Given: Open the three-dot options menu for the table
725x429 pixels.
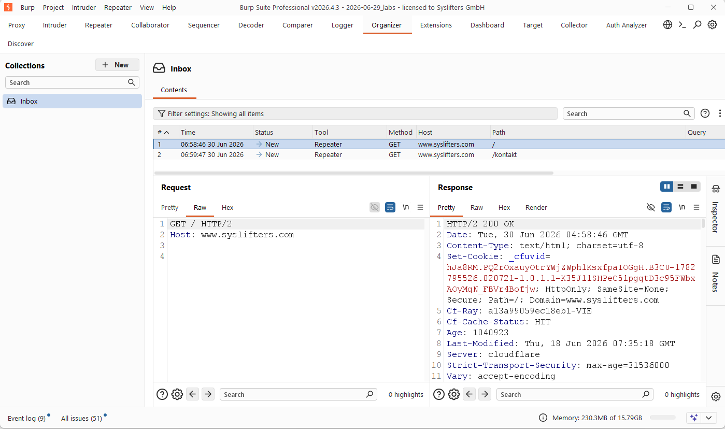Looking at the screenshot, I should [720, 113].
